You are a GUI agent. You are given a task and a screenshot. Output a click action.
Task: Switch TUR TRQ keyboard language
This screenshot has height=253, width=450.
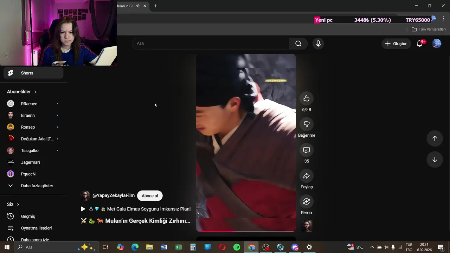pyautogui.click(x=409, y=247)
